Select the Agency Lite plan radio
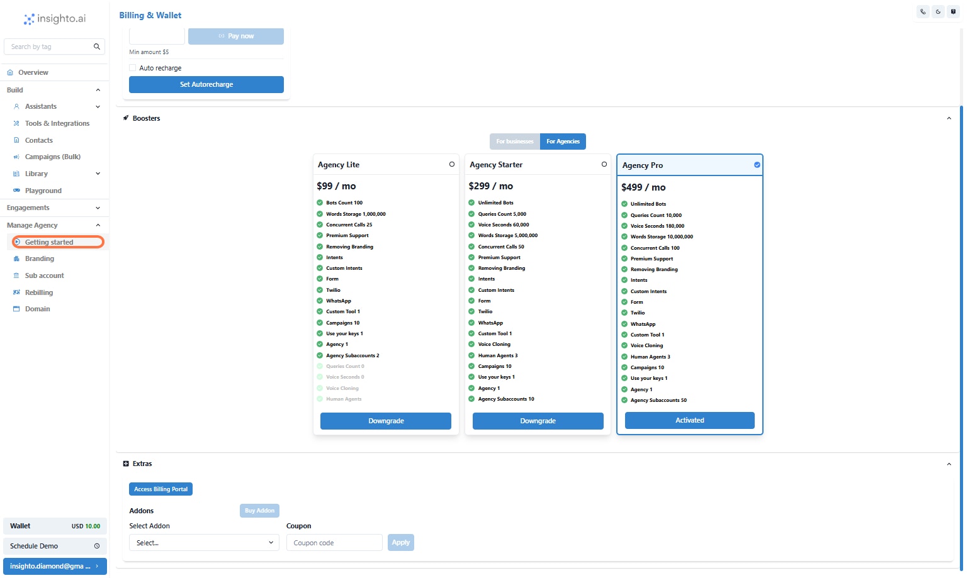 click(x=452, y=164)
